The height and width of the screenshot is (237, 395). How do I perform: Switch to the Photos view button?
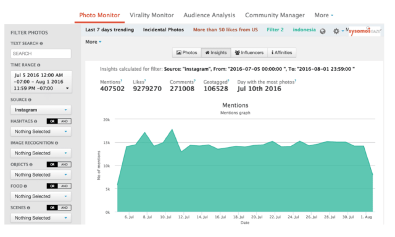click(x=186, y=52)
